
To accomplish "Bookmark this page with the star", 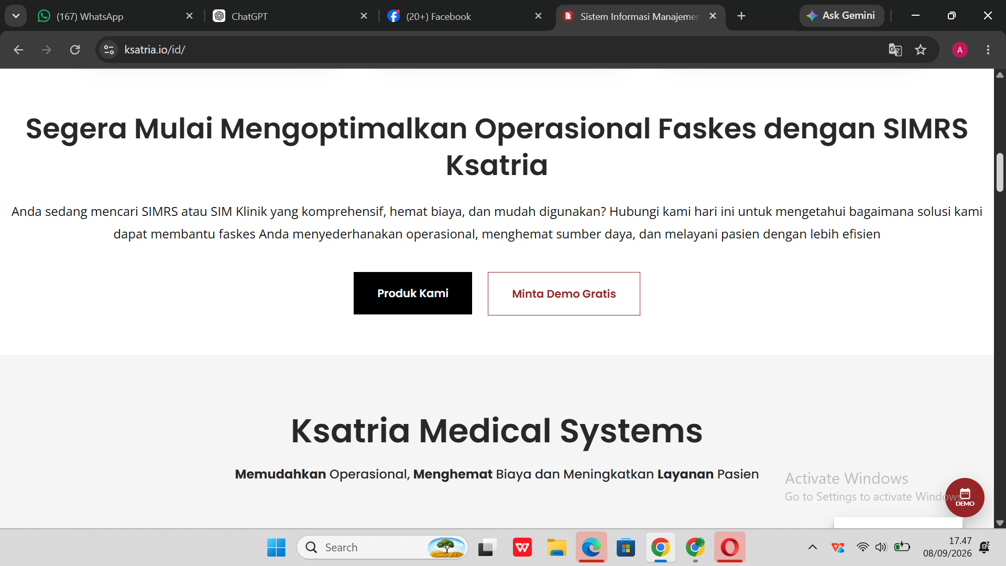I will pyautogui.click(x=921, y=50).
